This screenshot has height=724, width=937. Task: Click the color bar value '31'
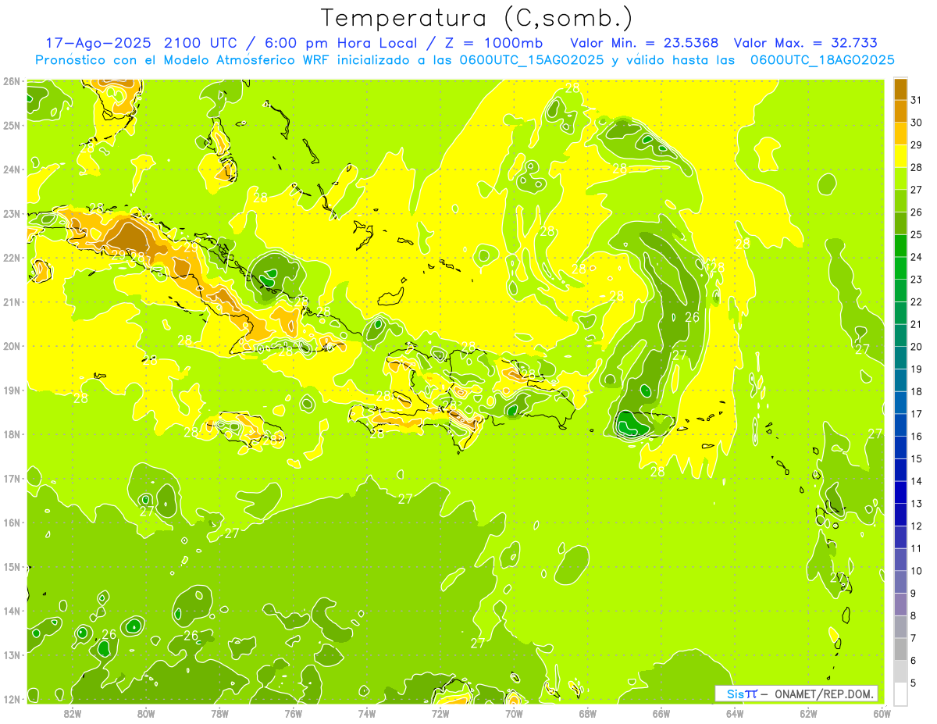[x=916, y=99]
